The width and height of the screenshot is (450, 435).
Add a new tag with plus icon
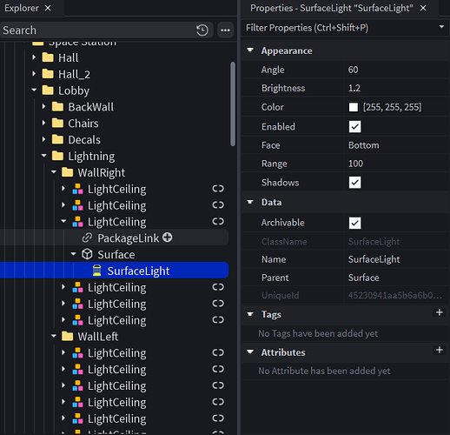coord(440,312)
